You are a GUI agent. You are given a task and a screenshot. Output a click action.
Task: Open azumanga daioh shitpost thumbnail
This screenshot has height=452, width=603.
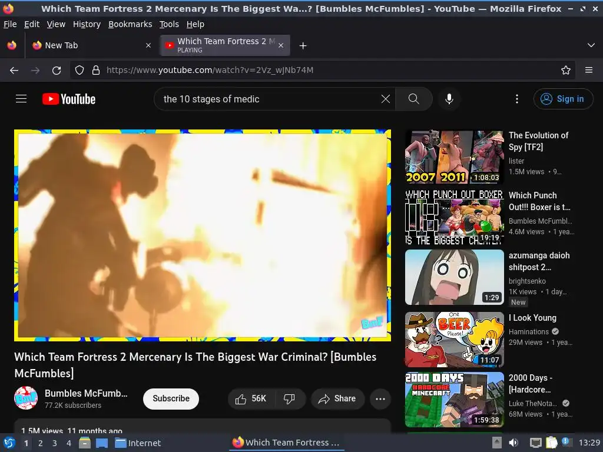pos(454,277)
